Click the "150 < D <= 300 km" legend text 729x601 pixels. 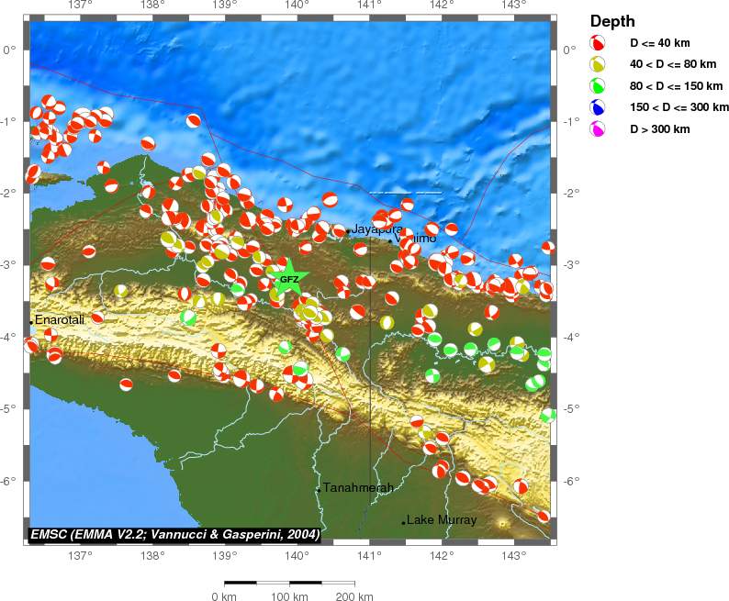672,107
